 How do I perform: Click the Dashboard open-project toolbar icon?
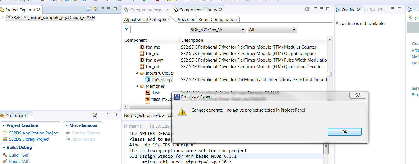coord(95,115)
